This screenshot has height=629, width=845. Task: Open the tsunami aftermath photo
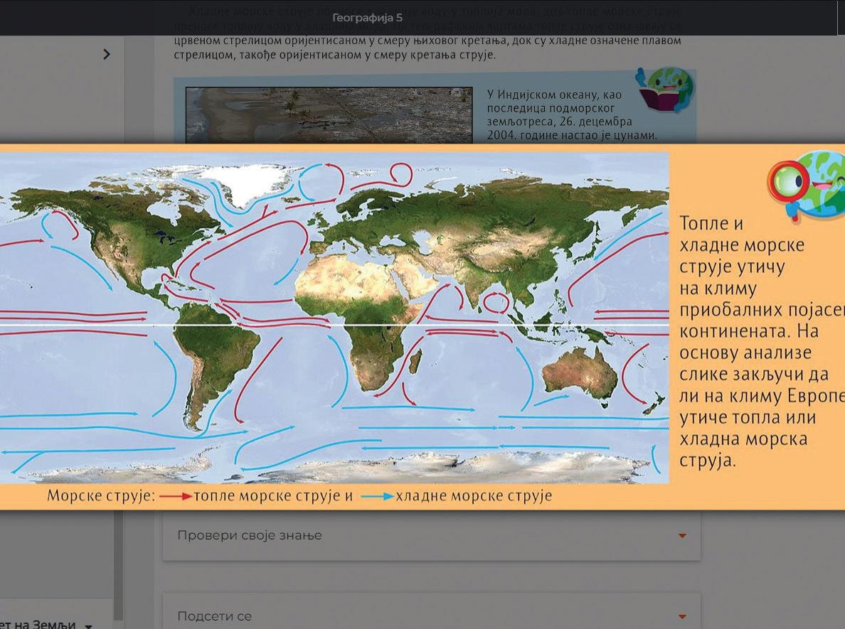point(329,114)
